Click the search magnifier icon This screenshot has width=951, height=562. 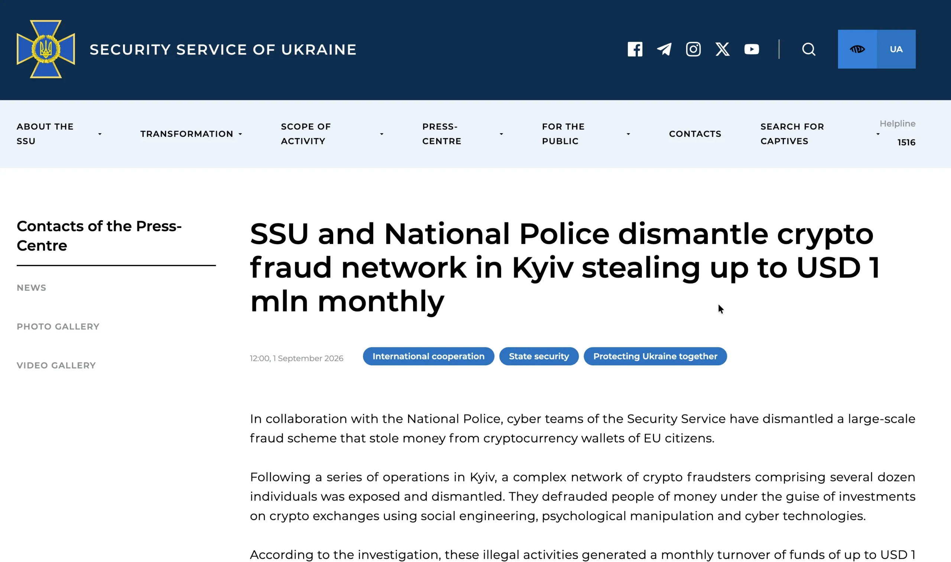coord(809,49)
